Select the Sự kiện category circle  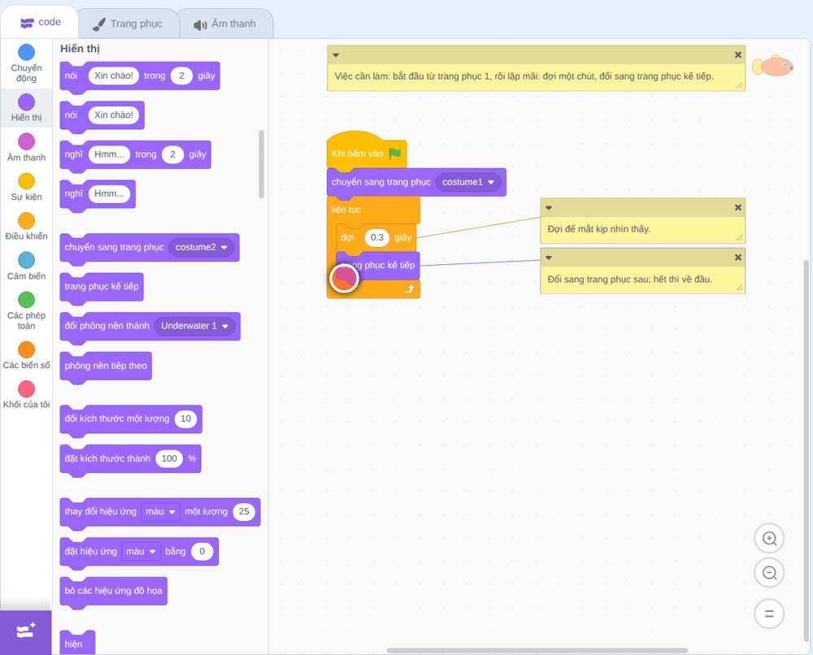(x=27, y=181)
